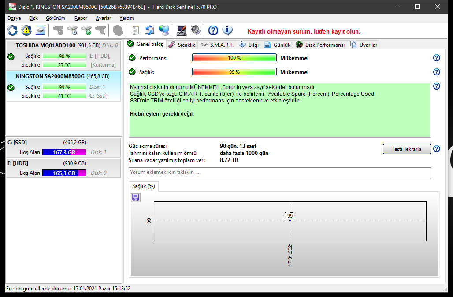Click the globe and monitor network icon
Viewport: 453px width, 297px height.
click(164, 30)
